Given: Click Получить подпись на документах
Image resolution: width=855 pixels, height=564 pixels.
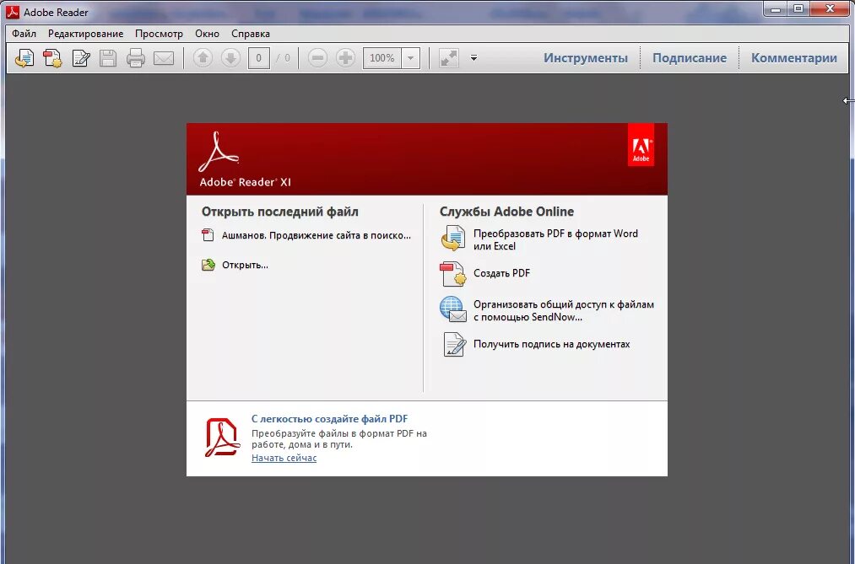Looking at the screenshot, I should 551,344.
